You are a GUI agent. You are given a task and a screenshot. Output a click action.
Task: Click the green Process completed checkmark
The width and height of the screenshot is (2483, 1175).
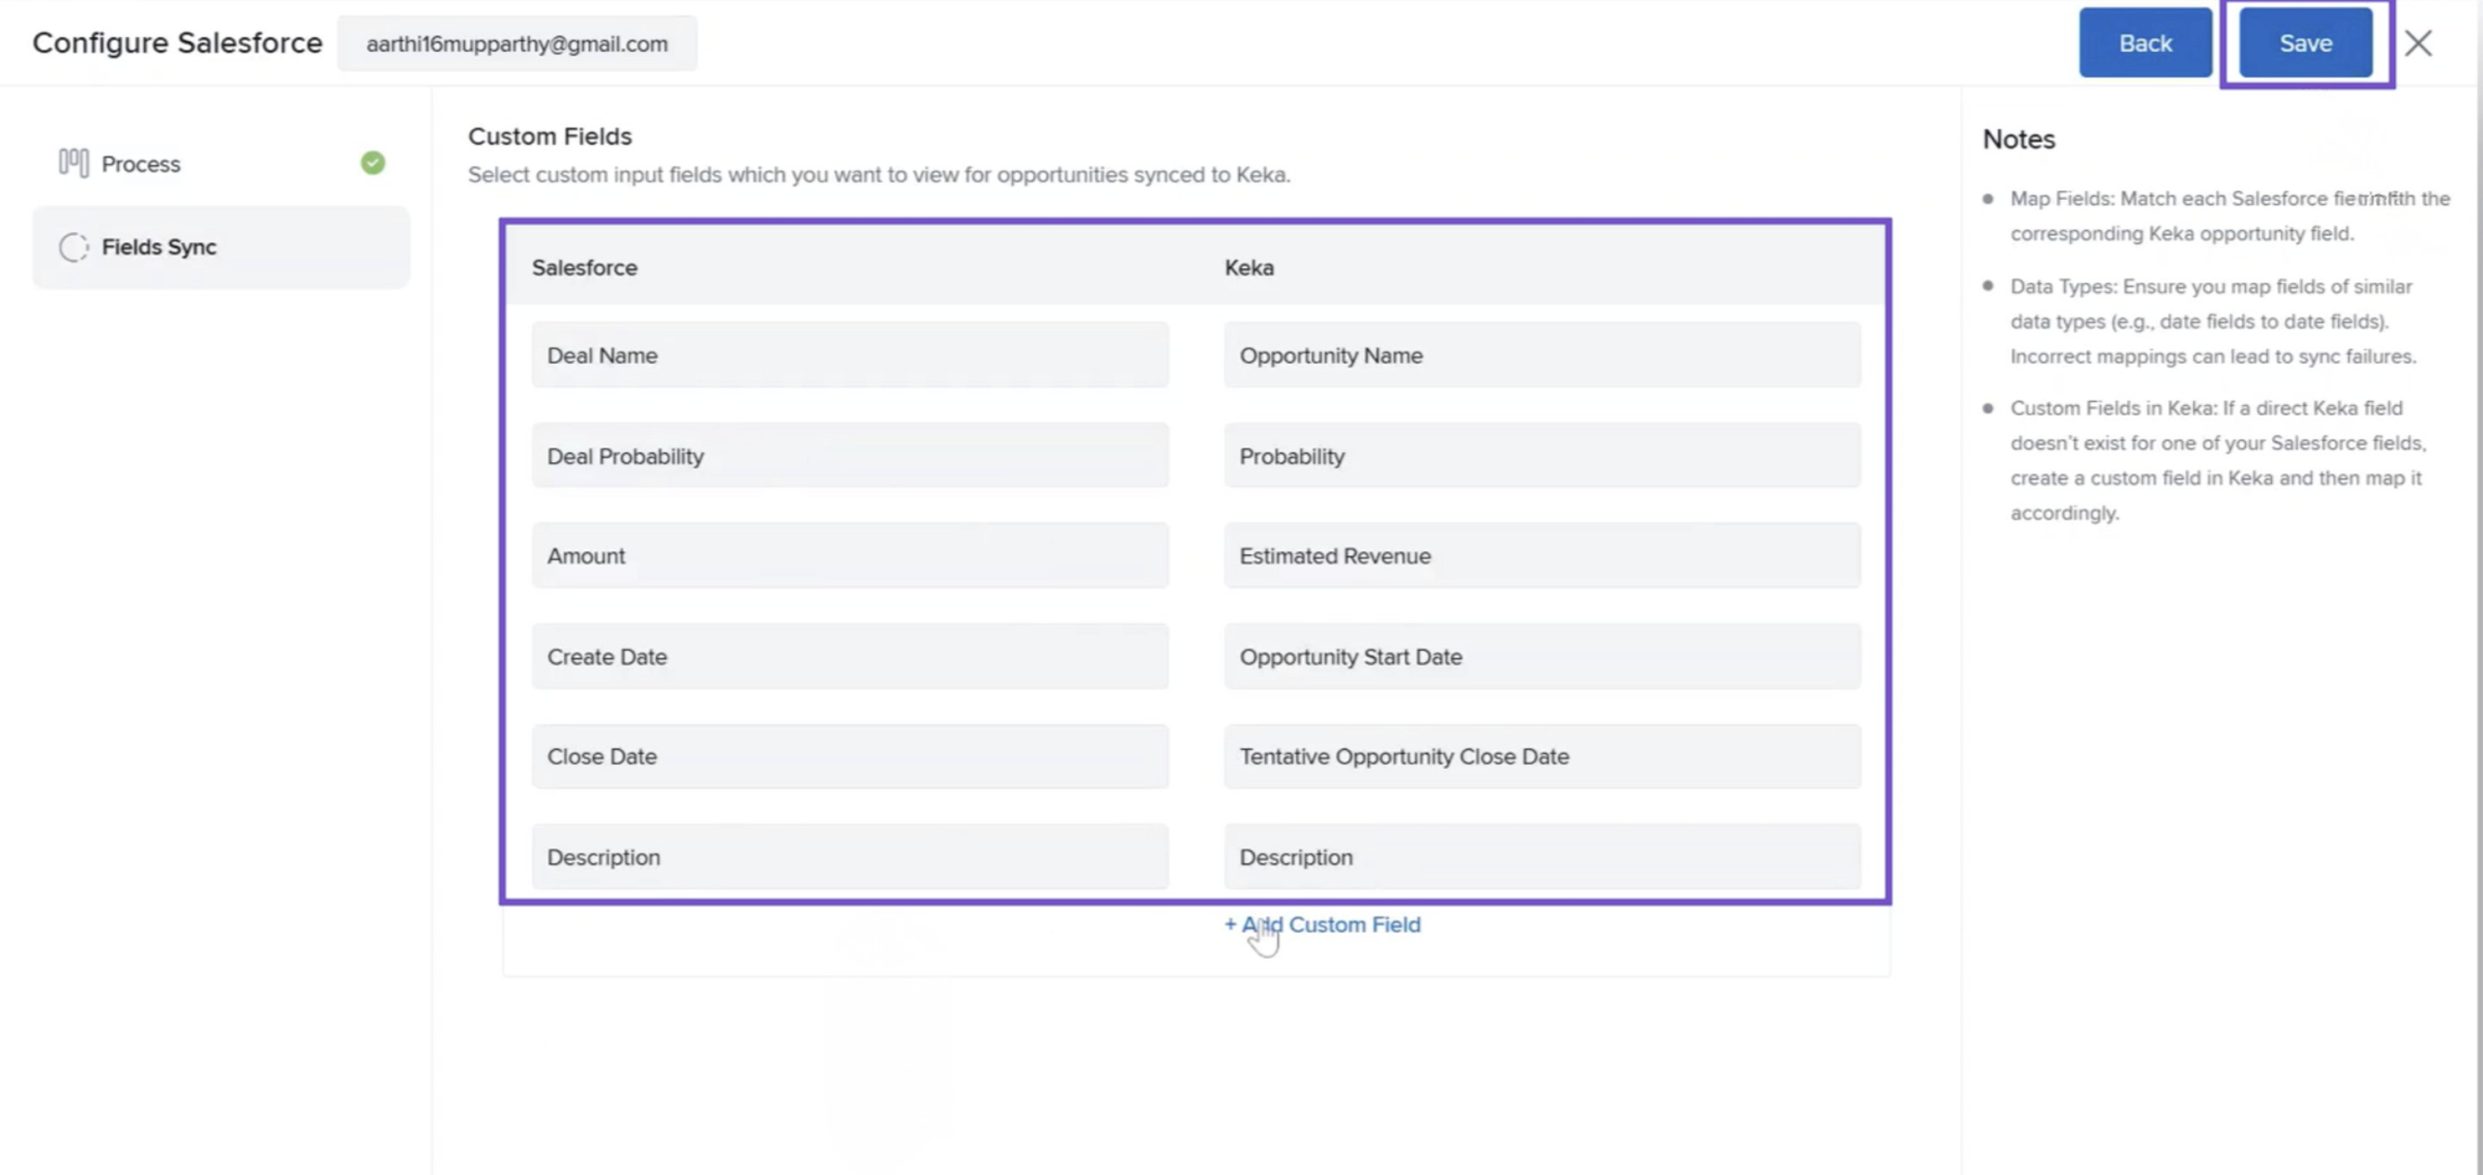(373, 163)
